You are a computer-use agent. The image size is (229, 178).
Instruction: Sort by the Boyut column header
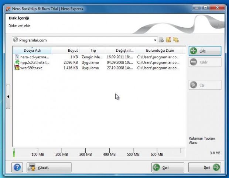65,50
